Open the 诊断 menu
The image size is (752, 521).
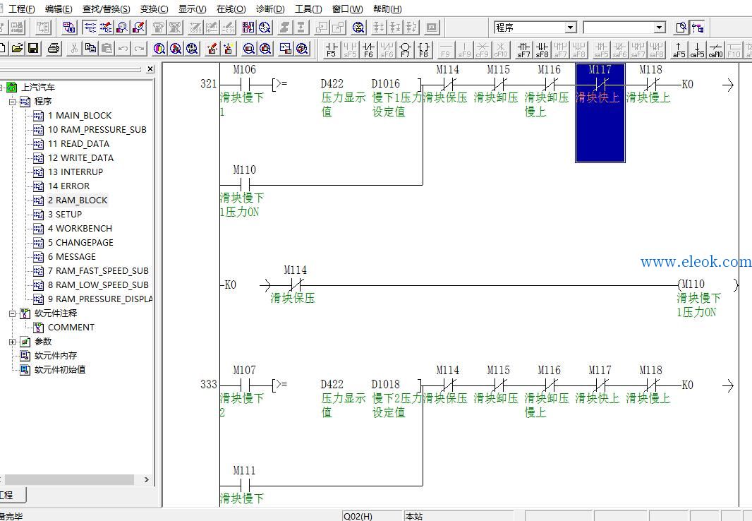tap(270, 8)
